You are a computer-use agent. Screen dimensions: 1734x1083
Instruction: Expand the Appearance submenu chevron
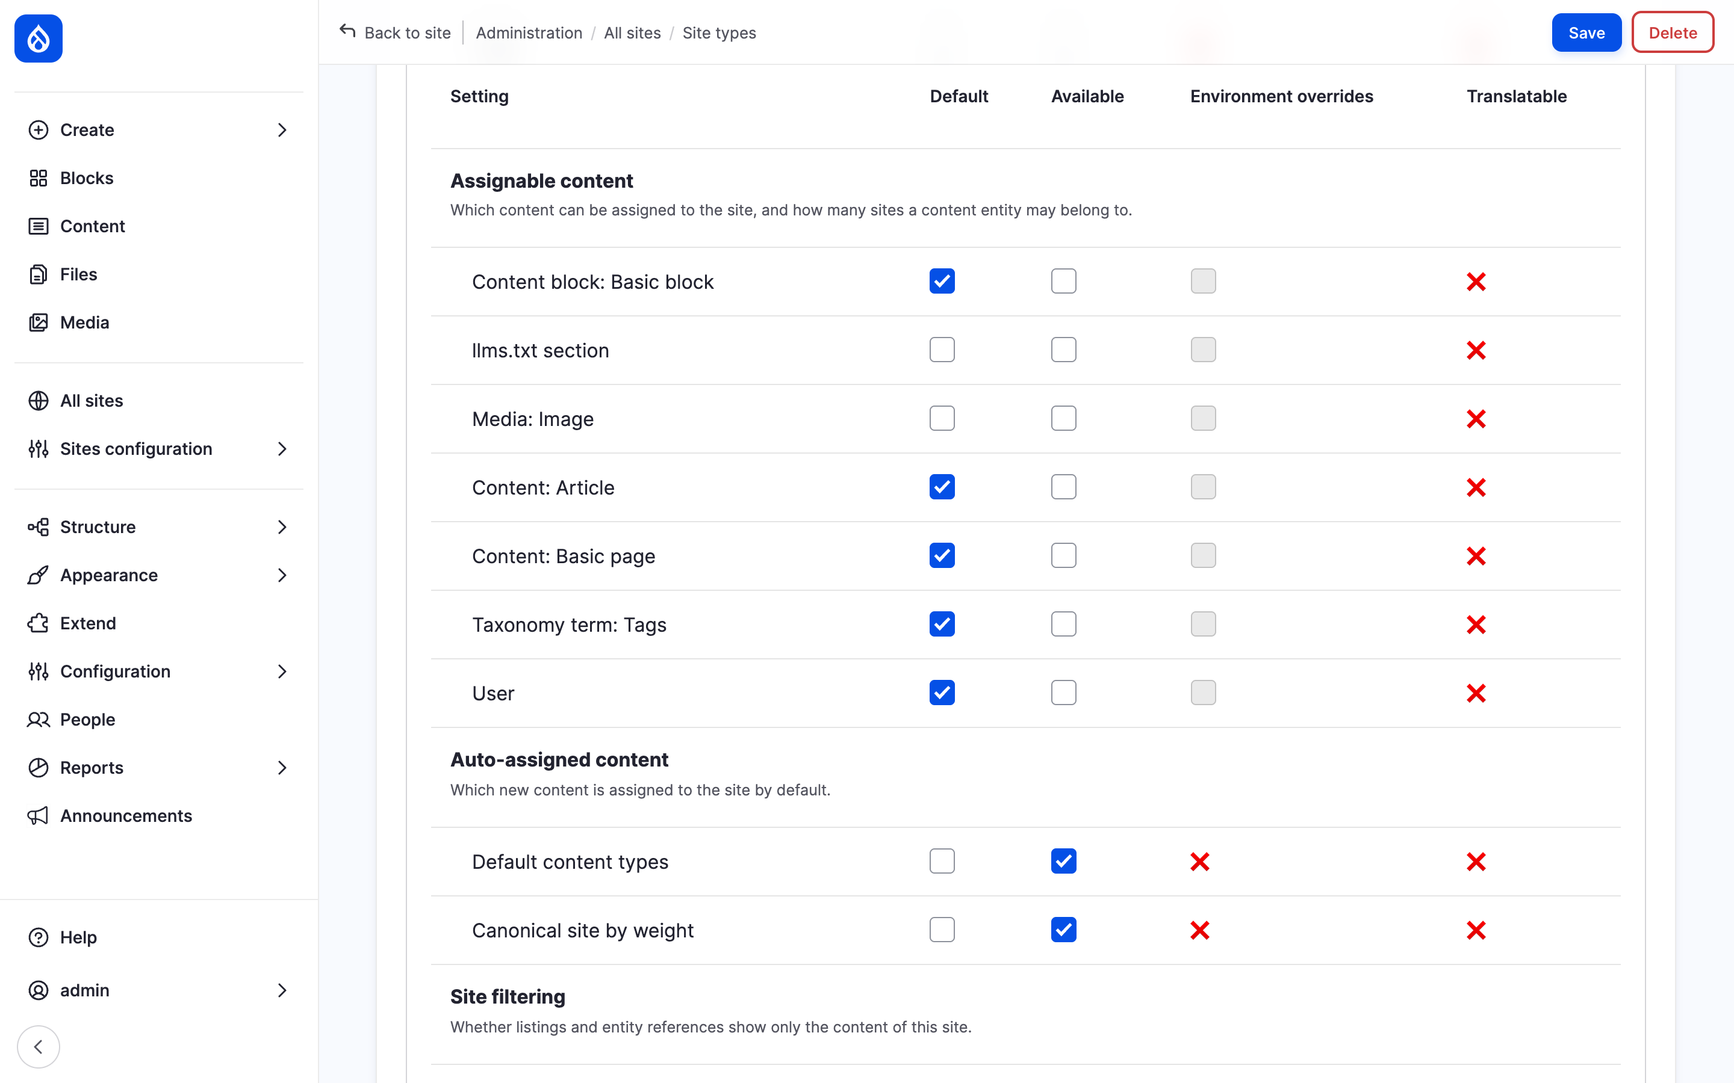(x=282, y=575)
